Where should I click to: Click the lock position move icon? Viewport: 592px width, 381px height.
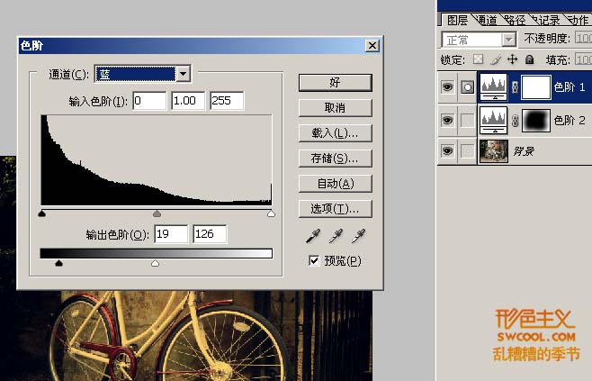pyautogui.click(x=512, y=59)
